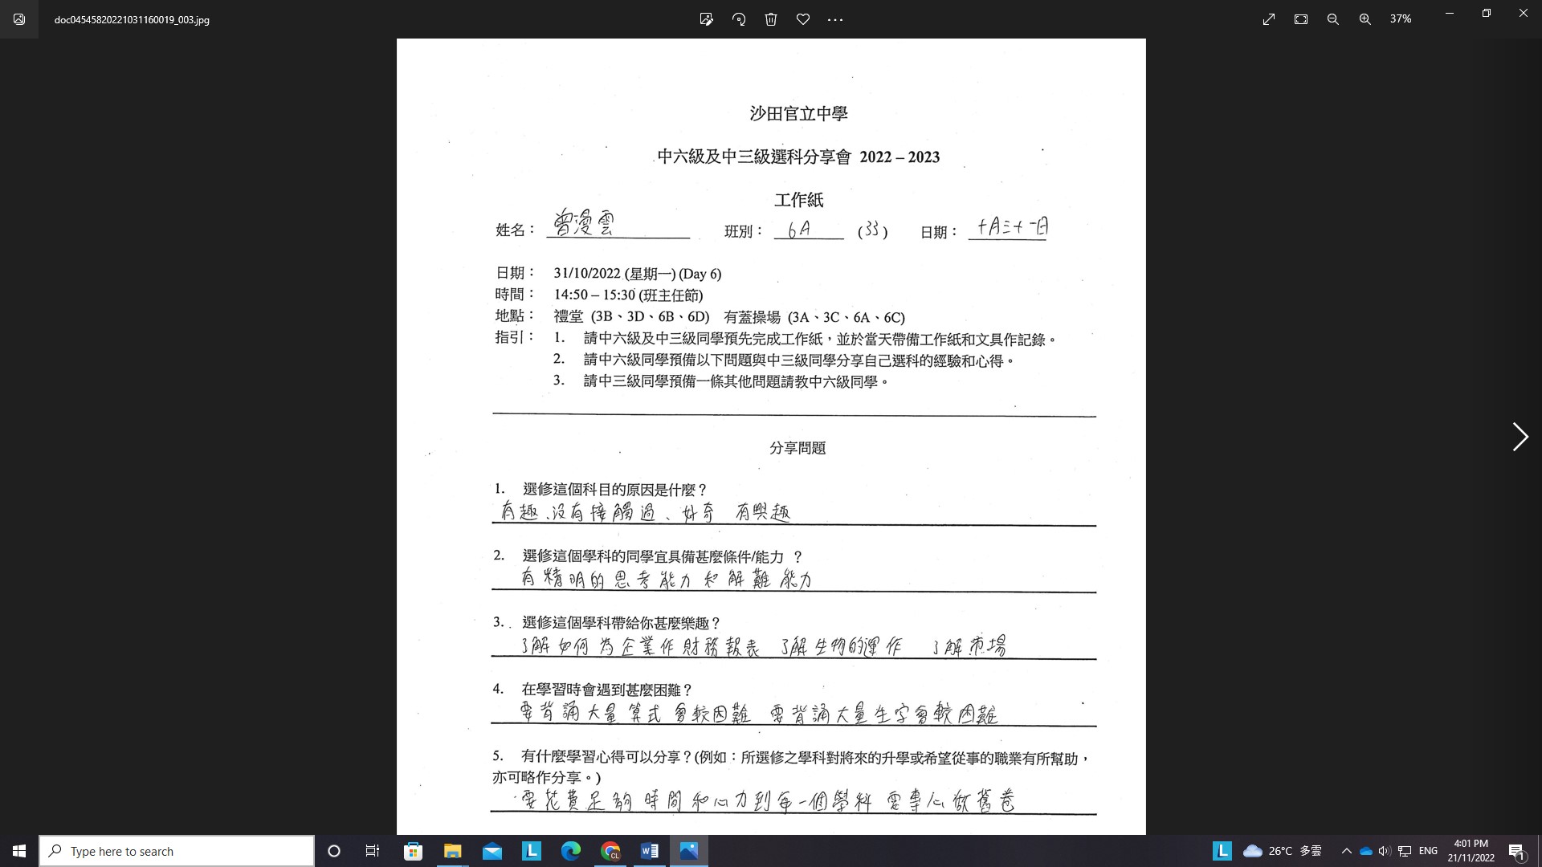Screen dimensions: 1542x867
Task: Switch input language ENG
Action: coord(1428,851)
